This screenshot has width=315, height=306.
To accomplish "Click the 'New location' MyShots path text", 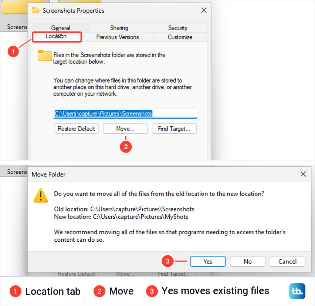I will click(121, 217).
